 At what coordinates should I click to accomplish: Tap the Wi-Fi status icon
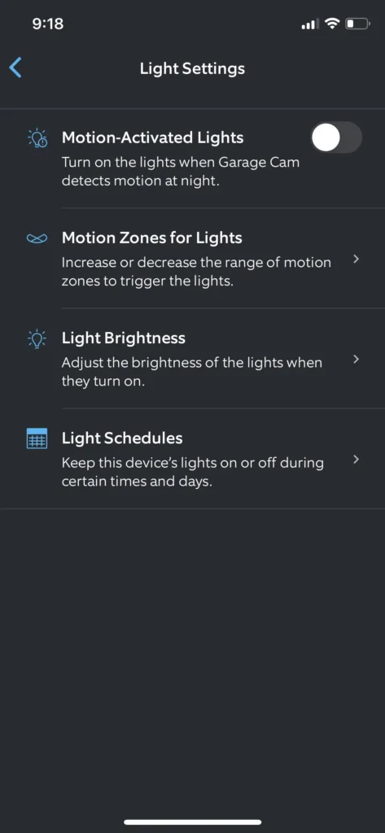333,24
